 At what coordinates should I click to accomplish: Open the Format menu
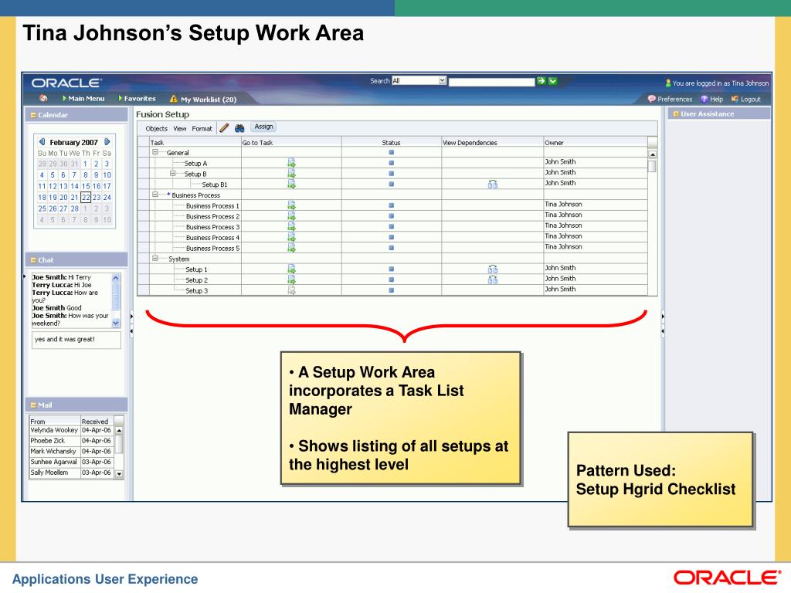[x=202, y=129]
